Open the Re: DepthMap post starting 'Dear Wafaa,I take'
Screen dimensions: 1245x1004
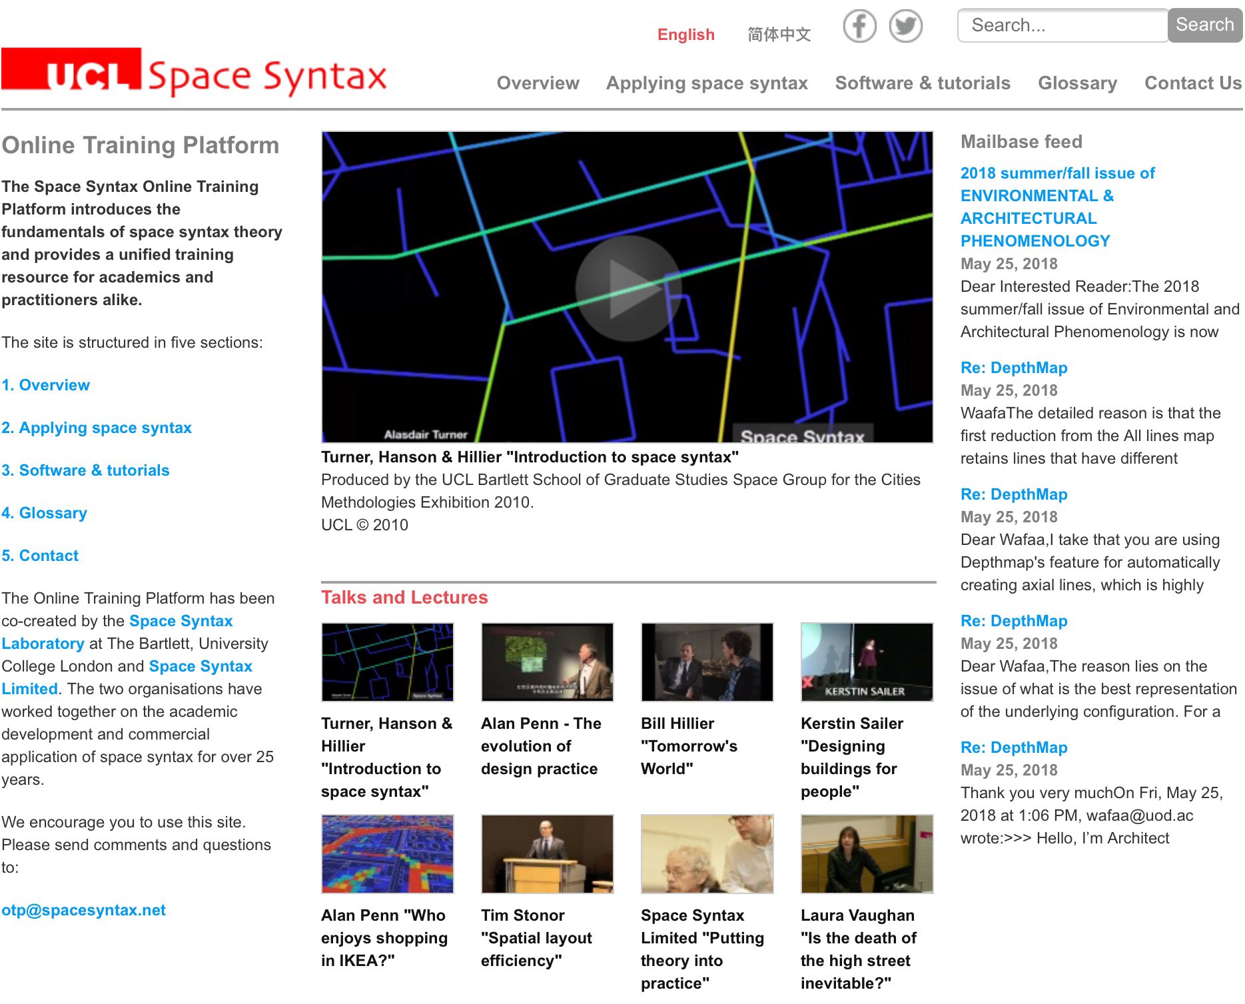coord(1014,494)
